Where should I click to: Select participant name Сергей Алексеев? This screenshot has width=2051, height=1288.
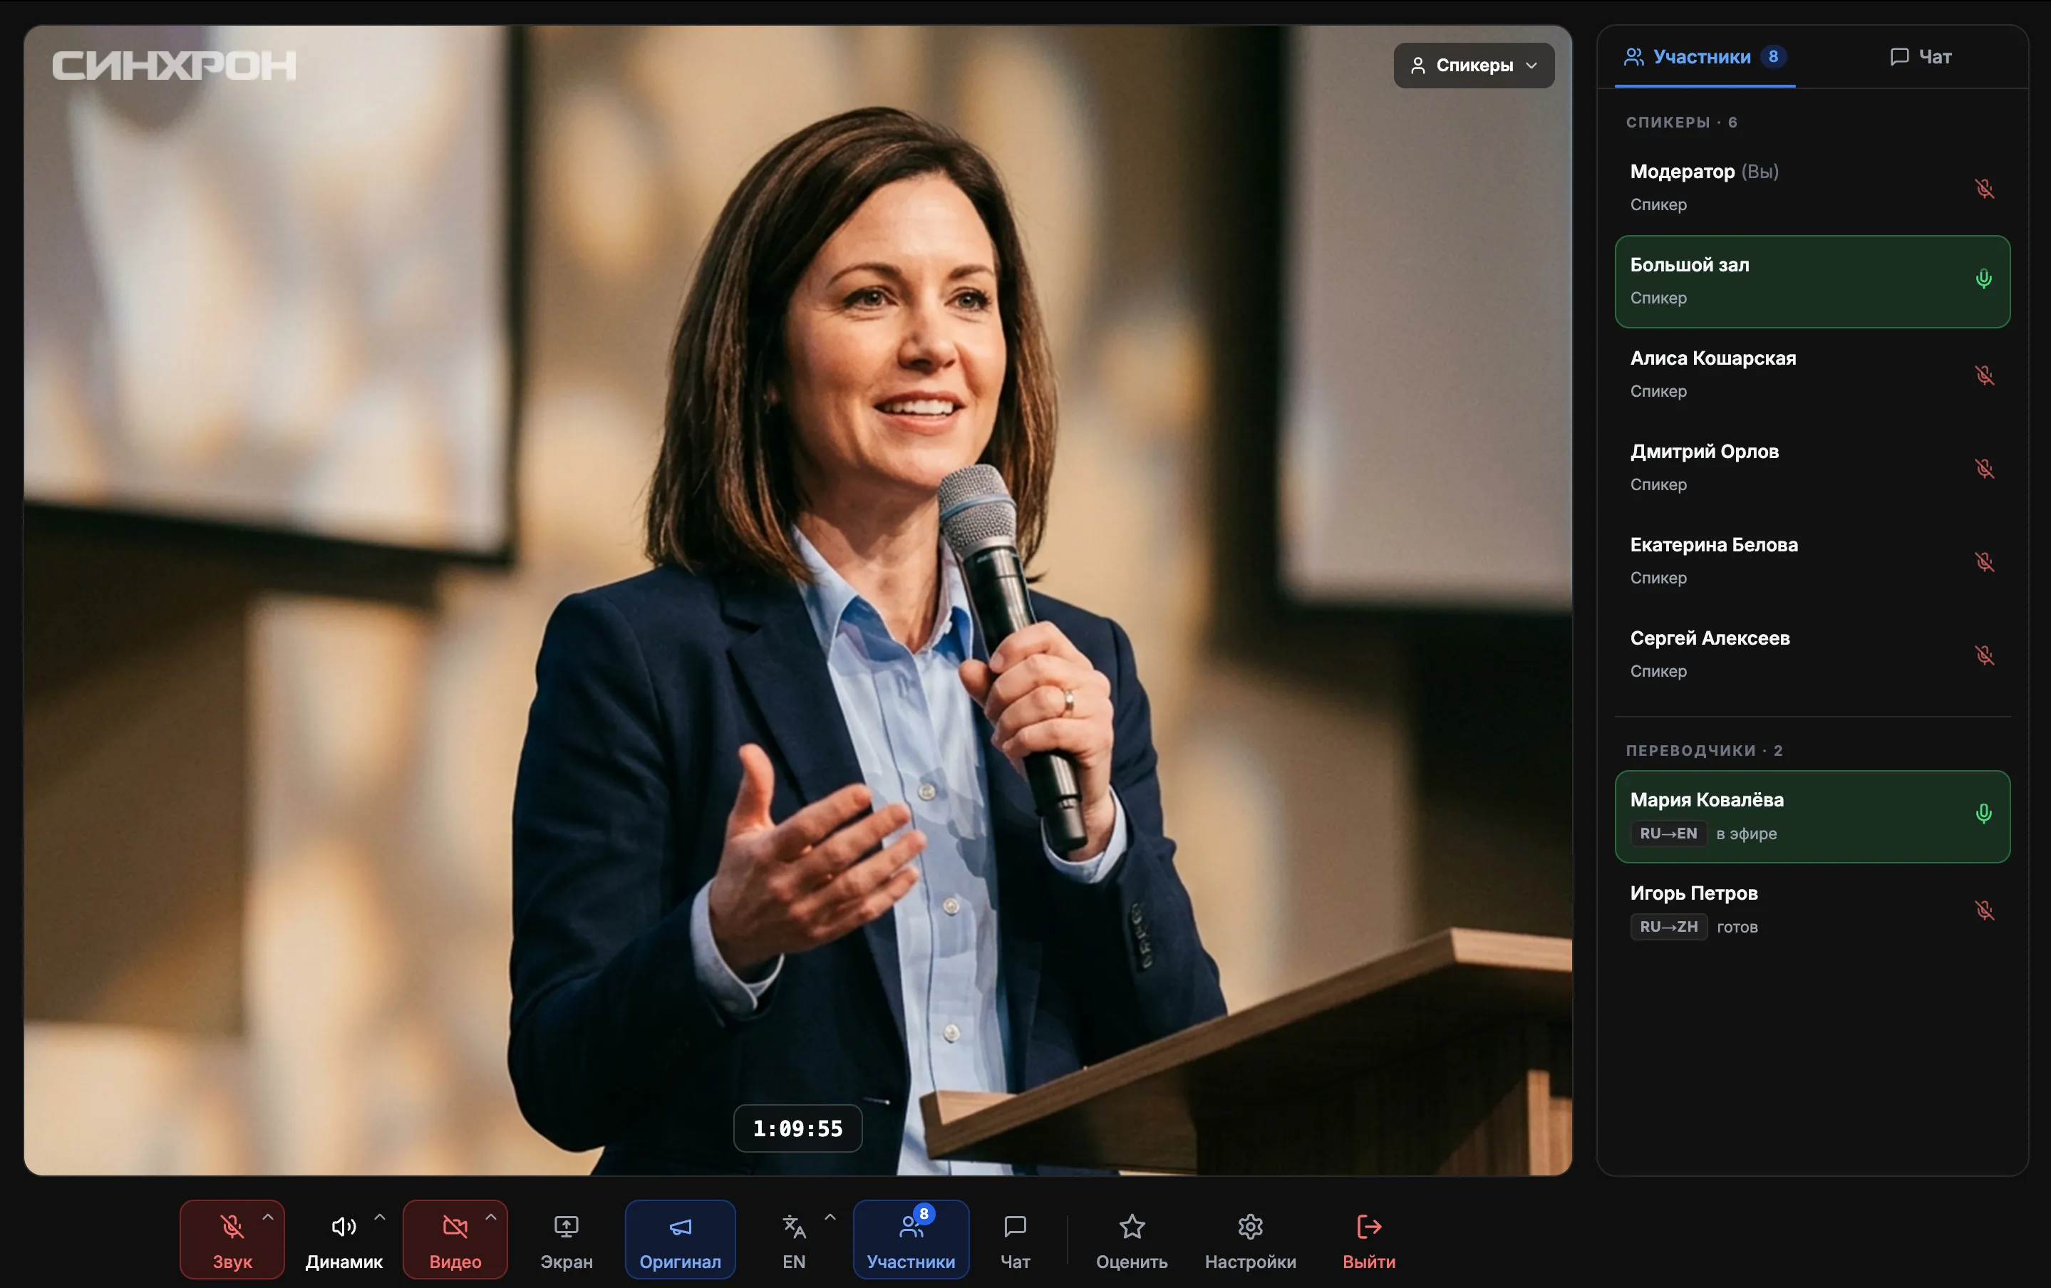(x=1710, y=638)
